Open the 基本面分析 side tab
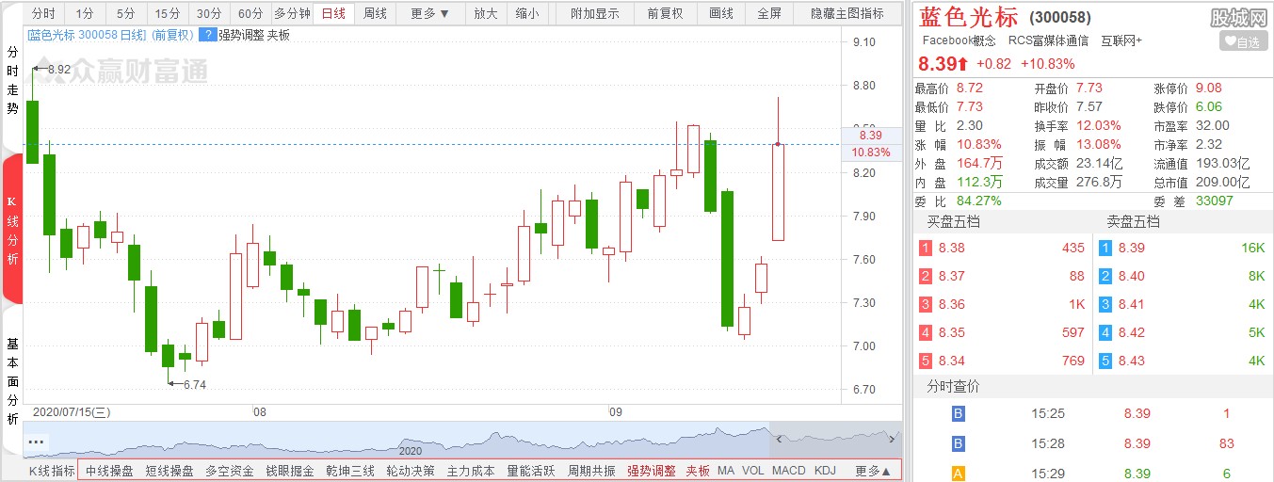The image size is (1274, 482). 12,380
